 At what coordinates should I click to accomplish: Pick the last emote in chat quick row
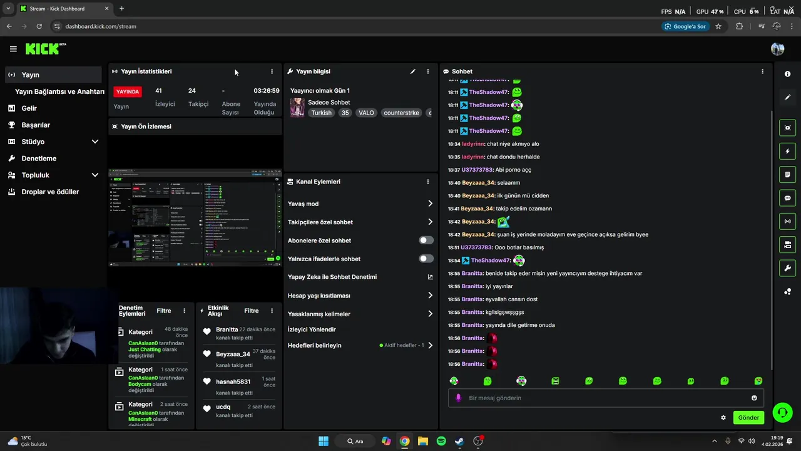coord(758,381)
